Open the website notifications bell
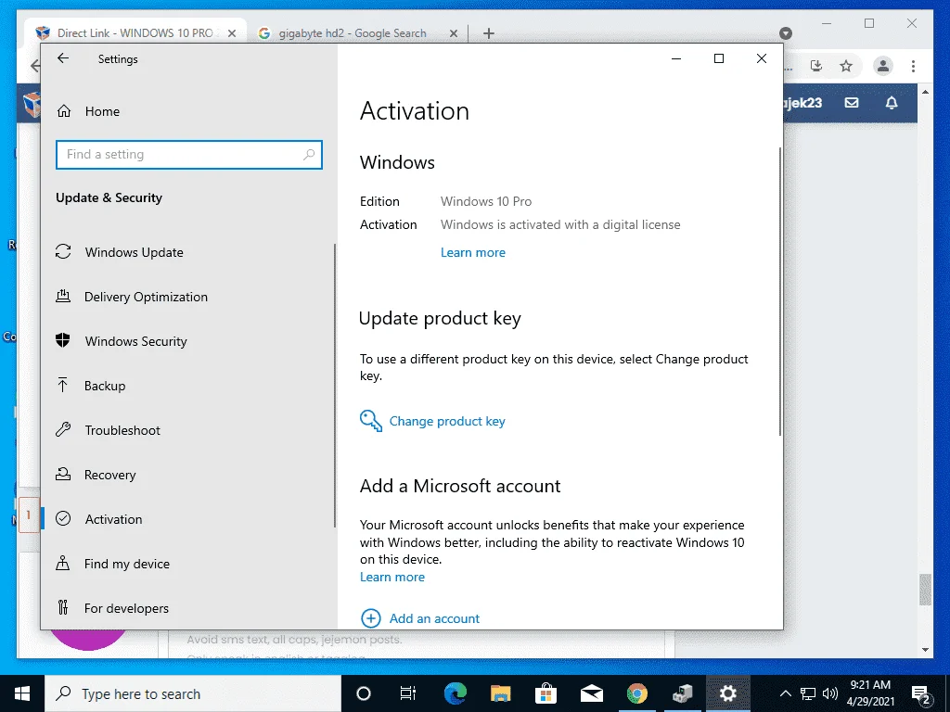This screenshot has width=950, height=712. (892, 103)
